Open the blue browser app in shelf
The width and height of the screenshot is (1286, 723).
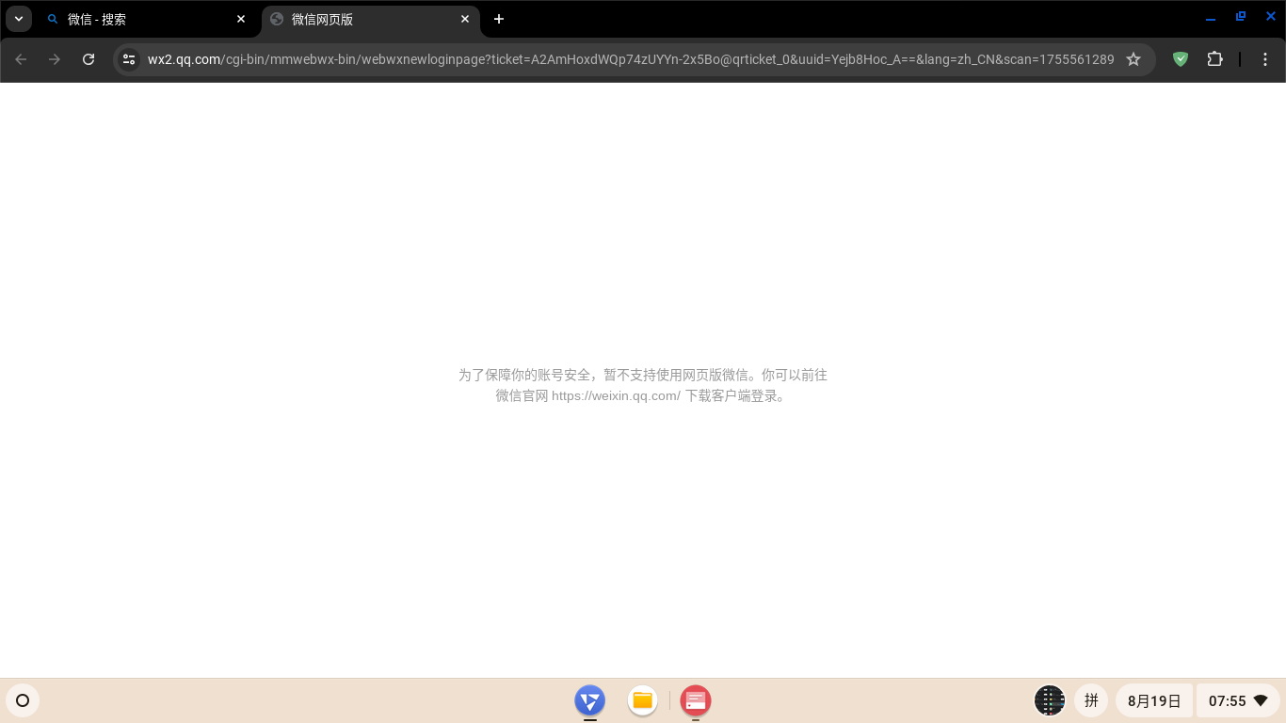(590, 700)
